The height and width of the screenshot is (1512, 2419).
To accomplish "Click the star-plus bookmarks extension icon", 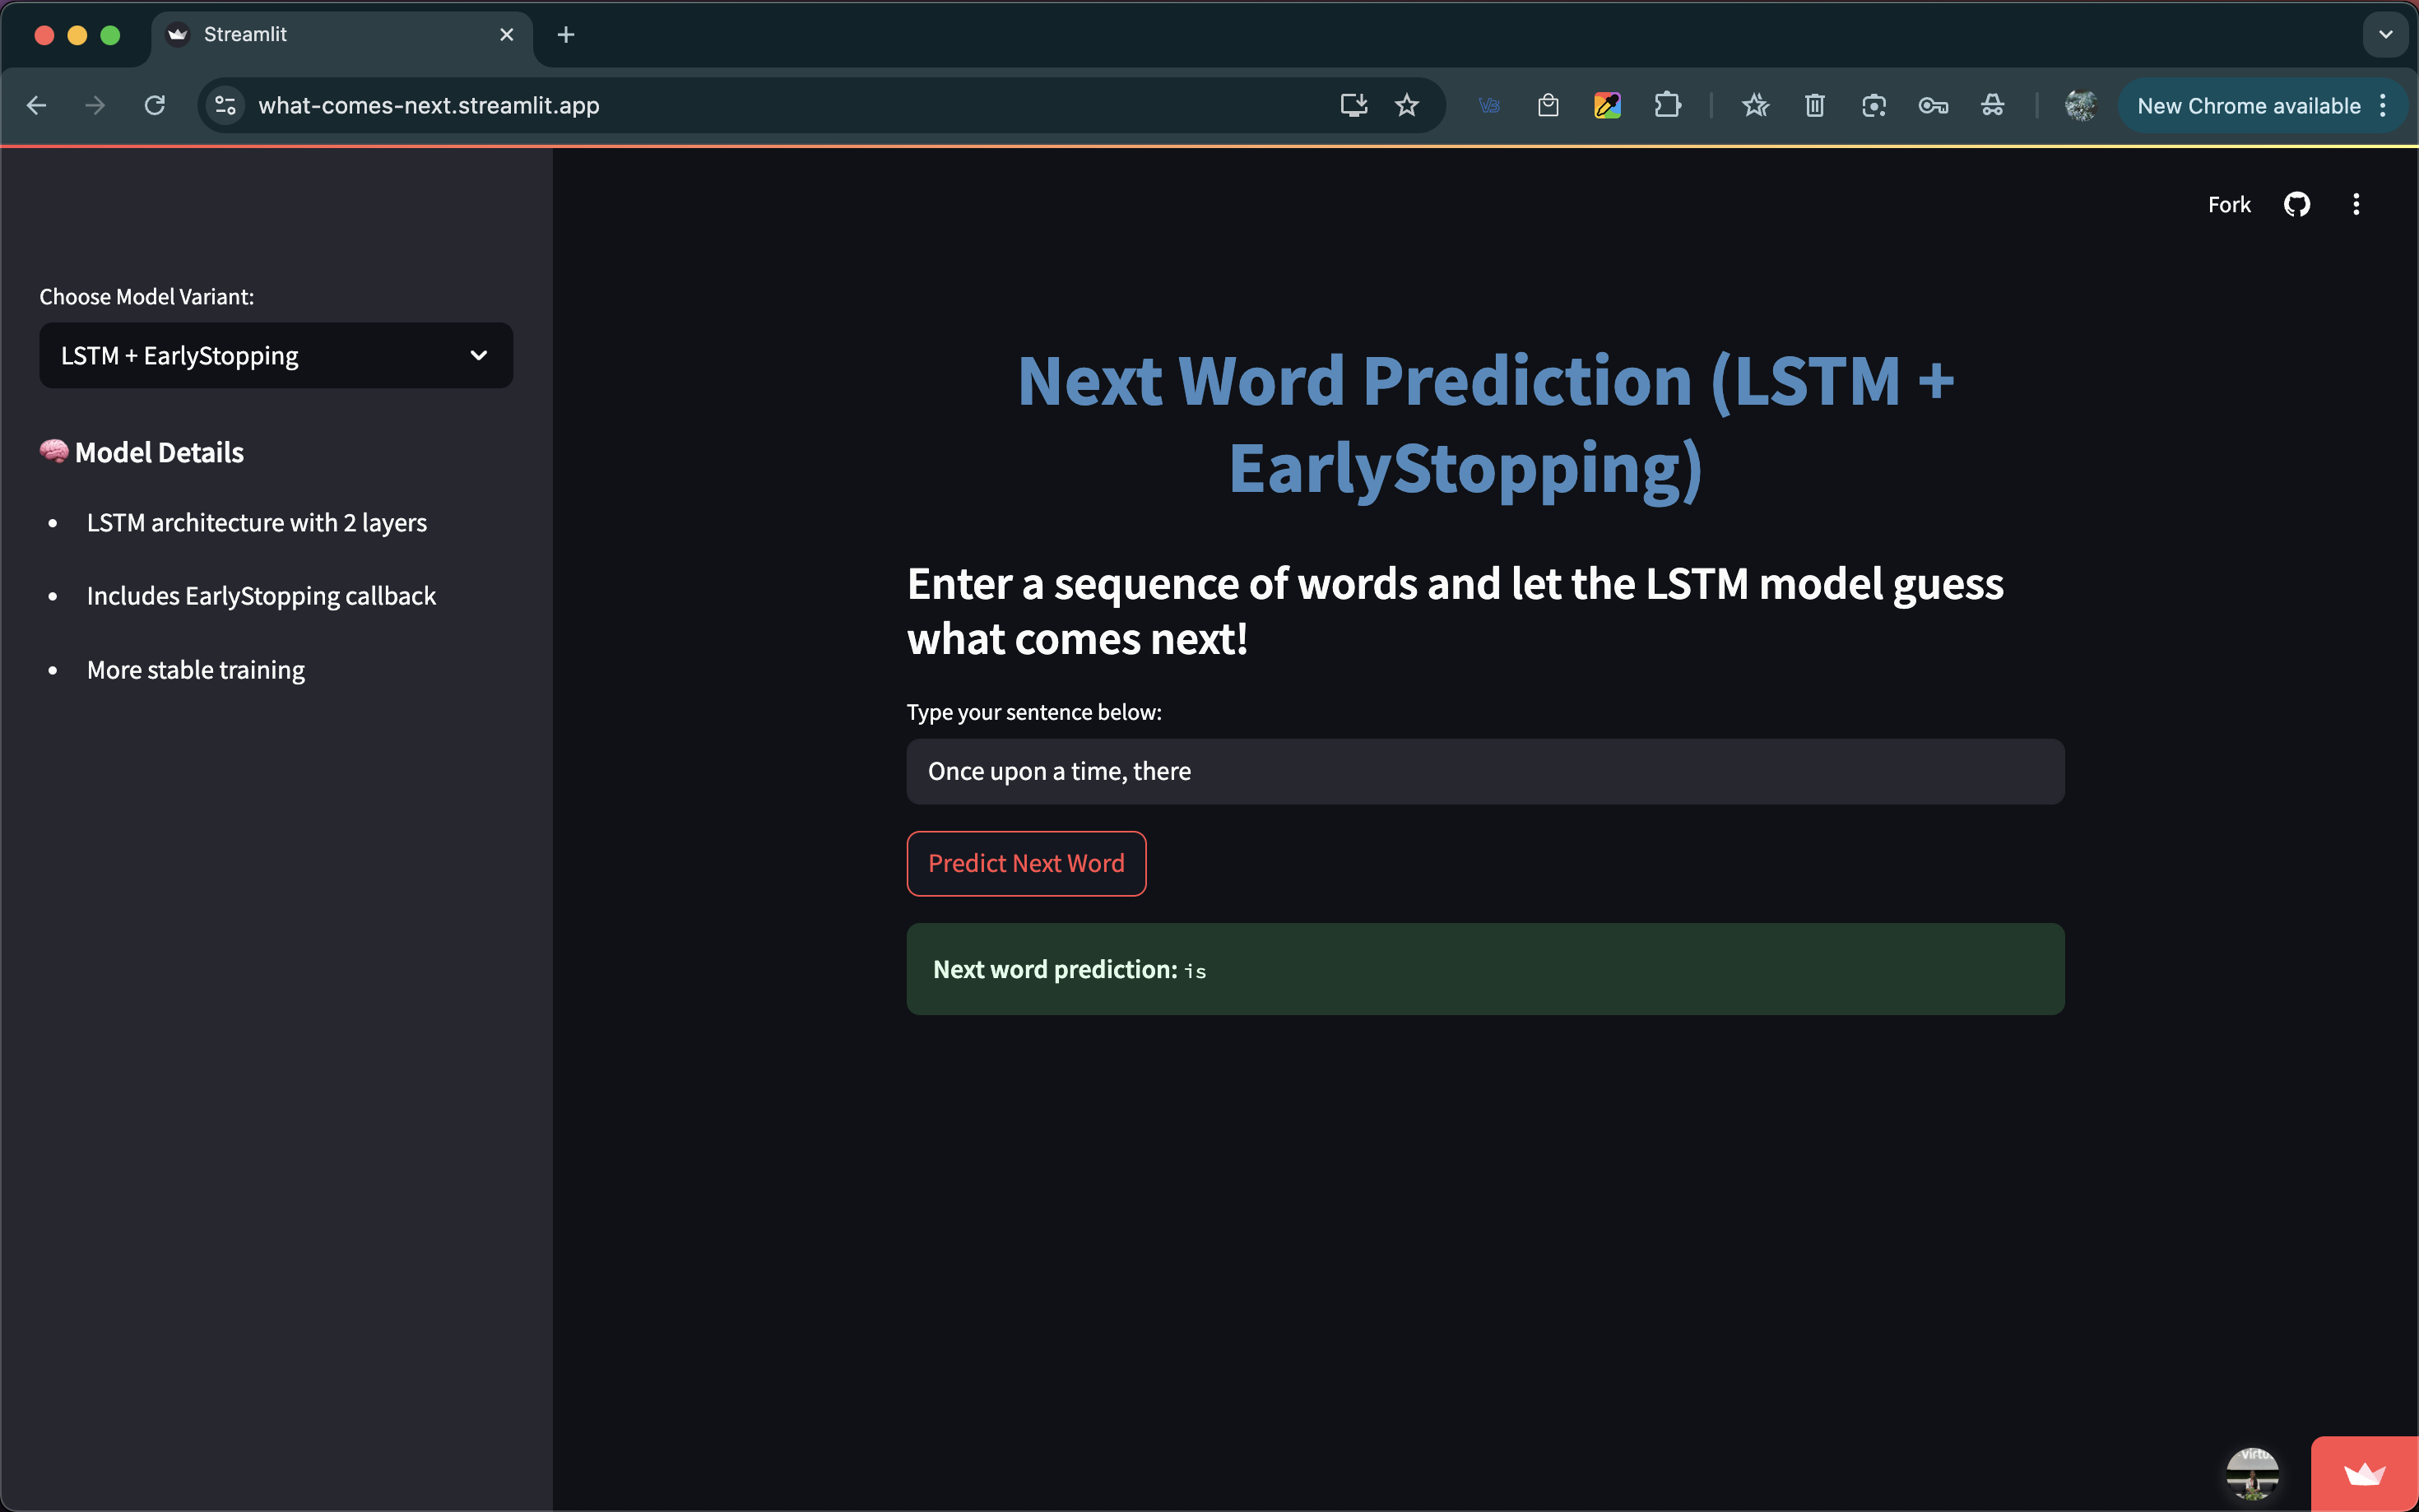I will 1755,105.
